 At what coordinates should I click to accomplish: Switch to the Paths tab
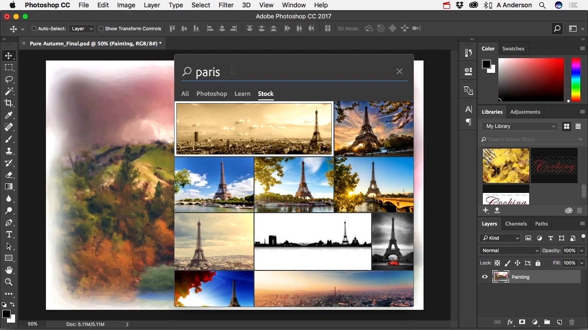tap(542, 224)
